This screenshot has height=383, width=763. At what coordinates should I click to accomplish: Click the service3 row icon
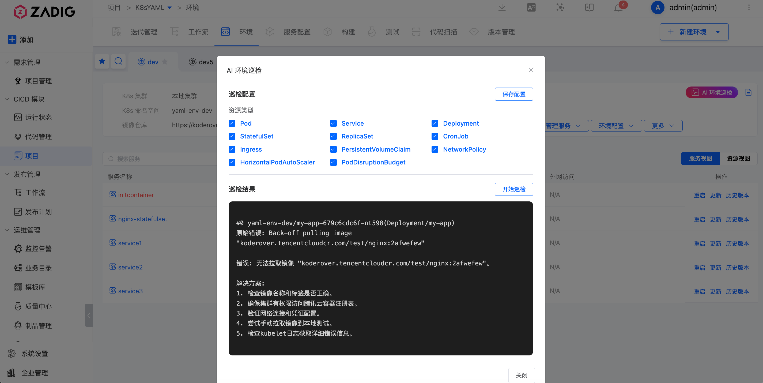(112, 291)
